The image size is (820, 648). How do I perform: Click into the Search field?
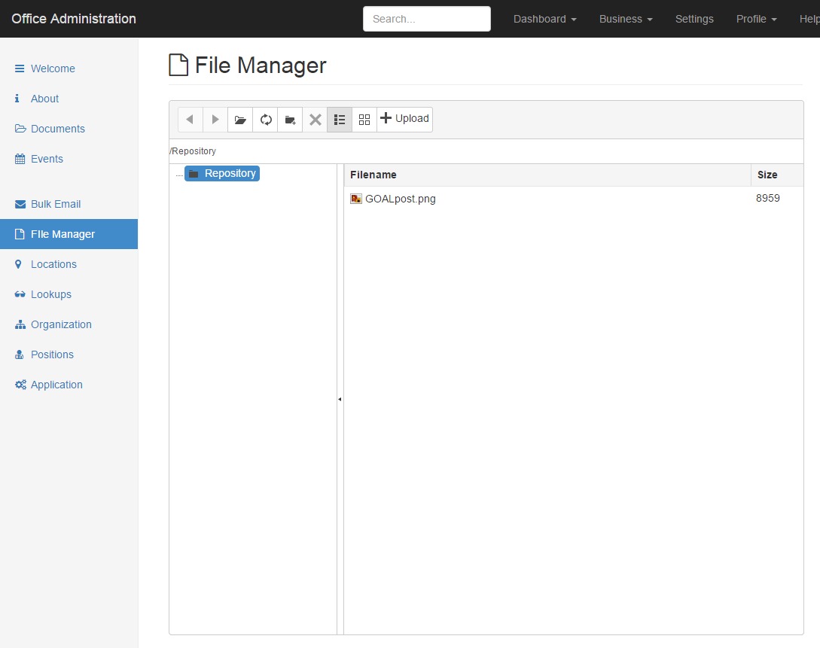tap(427, 19)
